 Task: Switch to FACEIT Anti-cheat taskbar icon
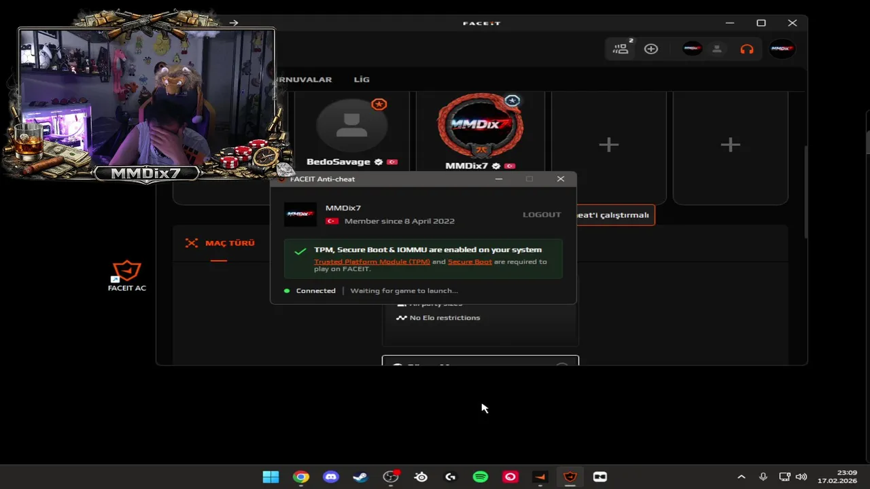570,477
